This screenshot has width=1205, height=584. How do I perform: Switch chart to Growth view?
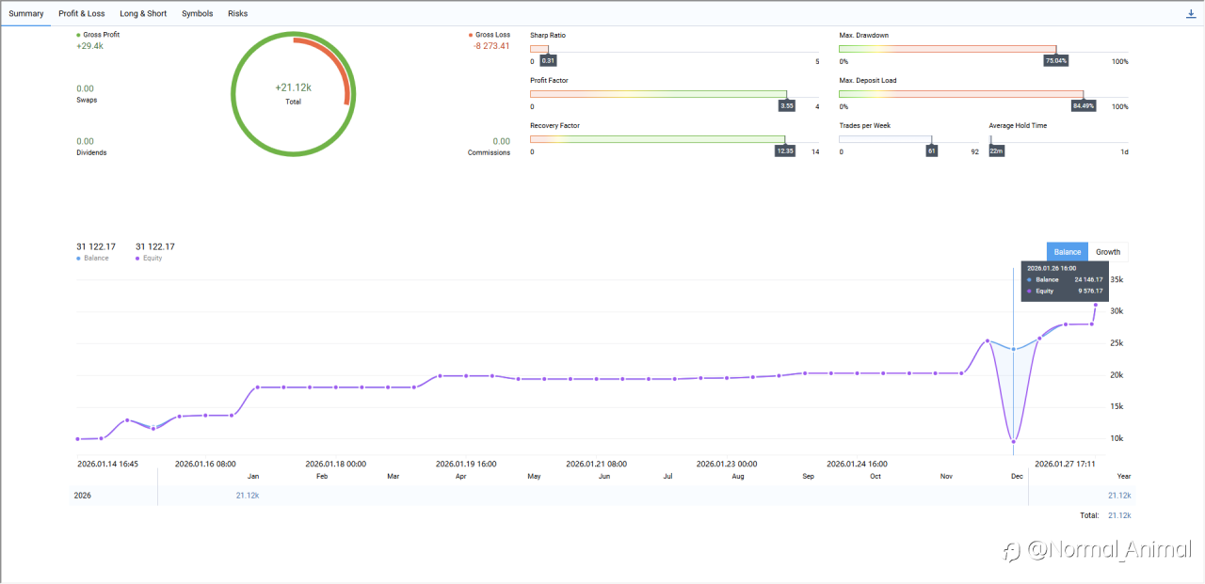(1108, 252)
